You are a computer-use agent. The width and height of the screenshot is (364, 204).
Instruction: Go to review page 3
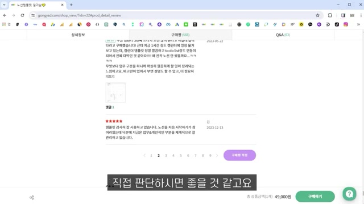pos(166,155)
